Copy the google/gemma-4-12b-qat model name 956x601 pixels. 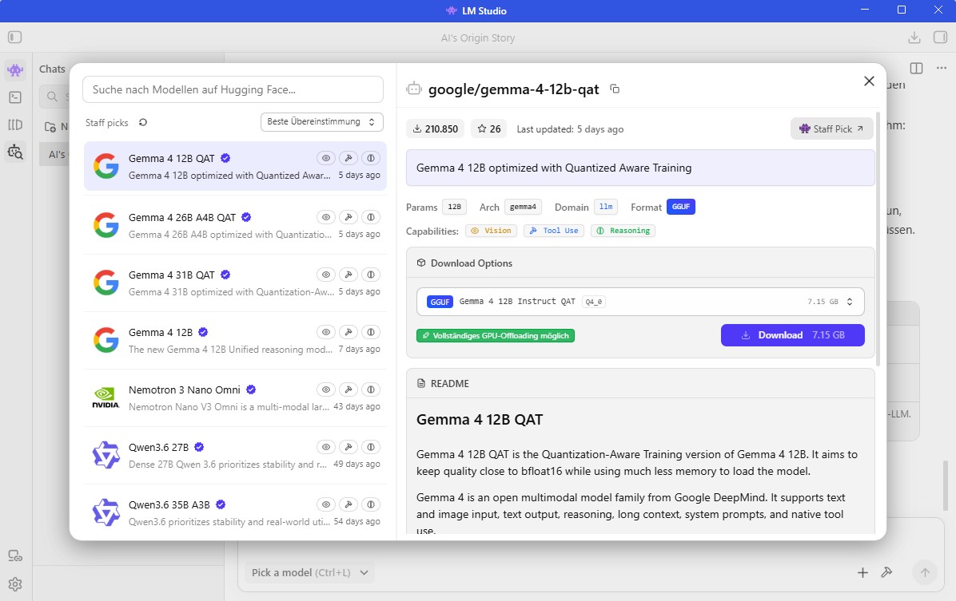coord(615,89)
